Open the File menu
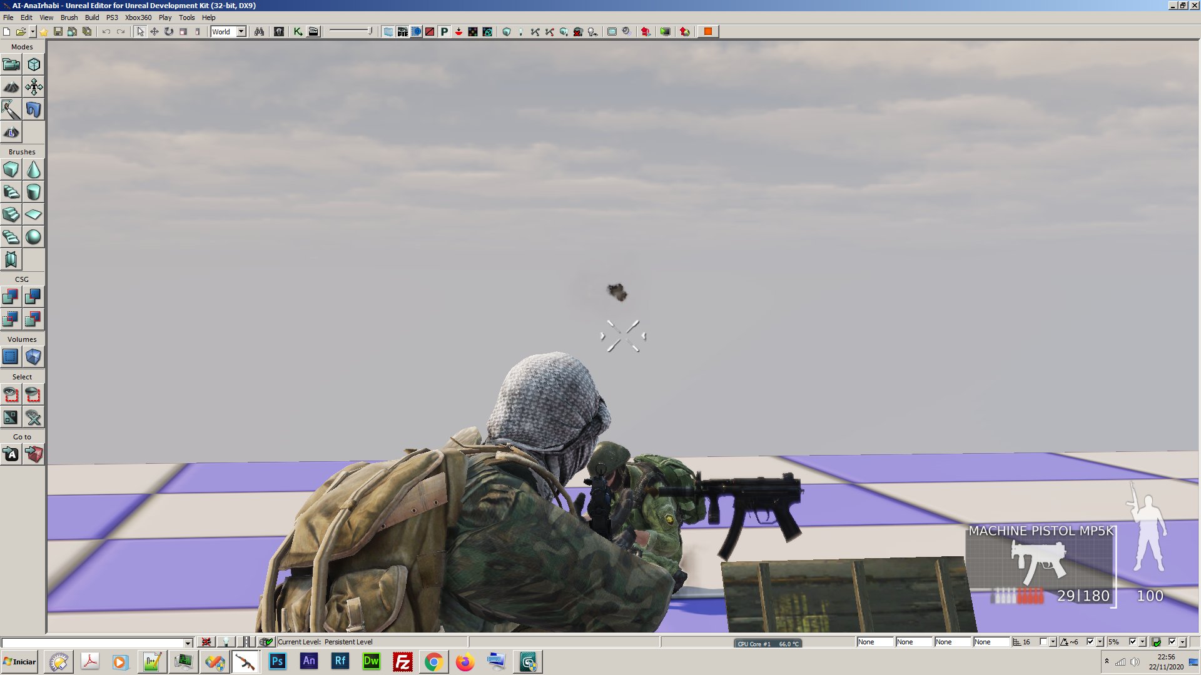 (8, 17)
